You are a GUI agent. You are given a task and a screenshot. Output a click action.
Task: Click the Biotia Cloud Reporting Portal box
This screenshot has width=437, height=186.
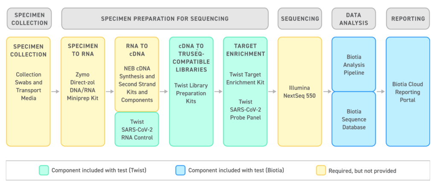coord(408,92)
